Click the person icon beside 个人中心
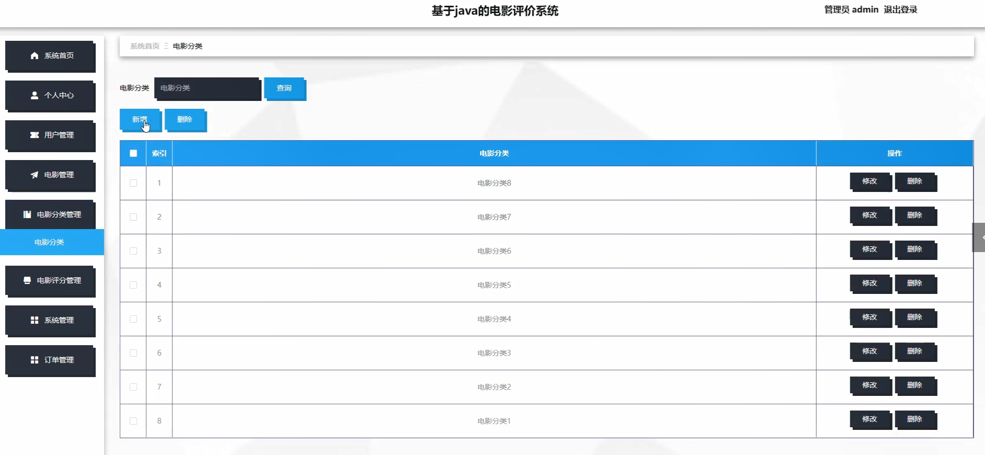Image resolution: width=985 pixels, height=455 pixels. tap(34, 95)
